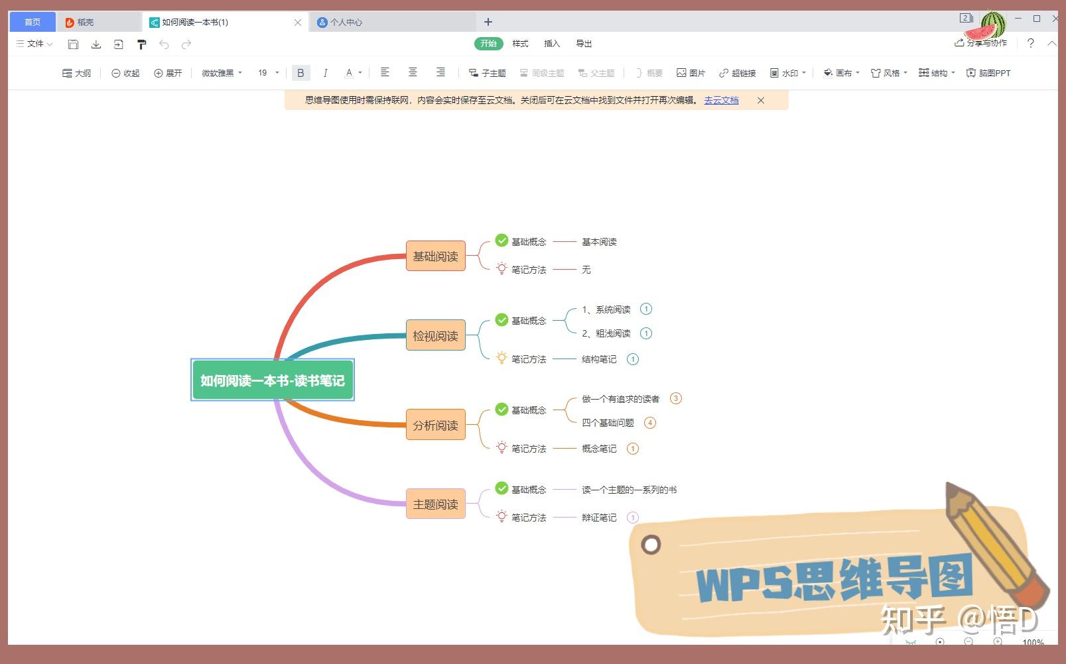
Task: Toggle center text alignment
Action: coord(413,72)
